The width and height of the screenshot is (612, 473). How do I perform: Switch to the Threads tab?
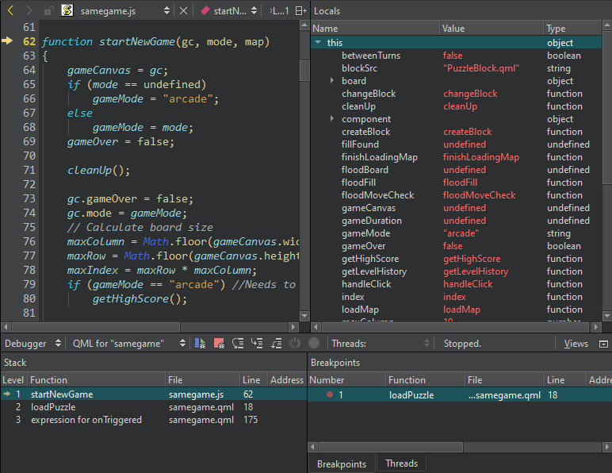pos(401,463)
